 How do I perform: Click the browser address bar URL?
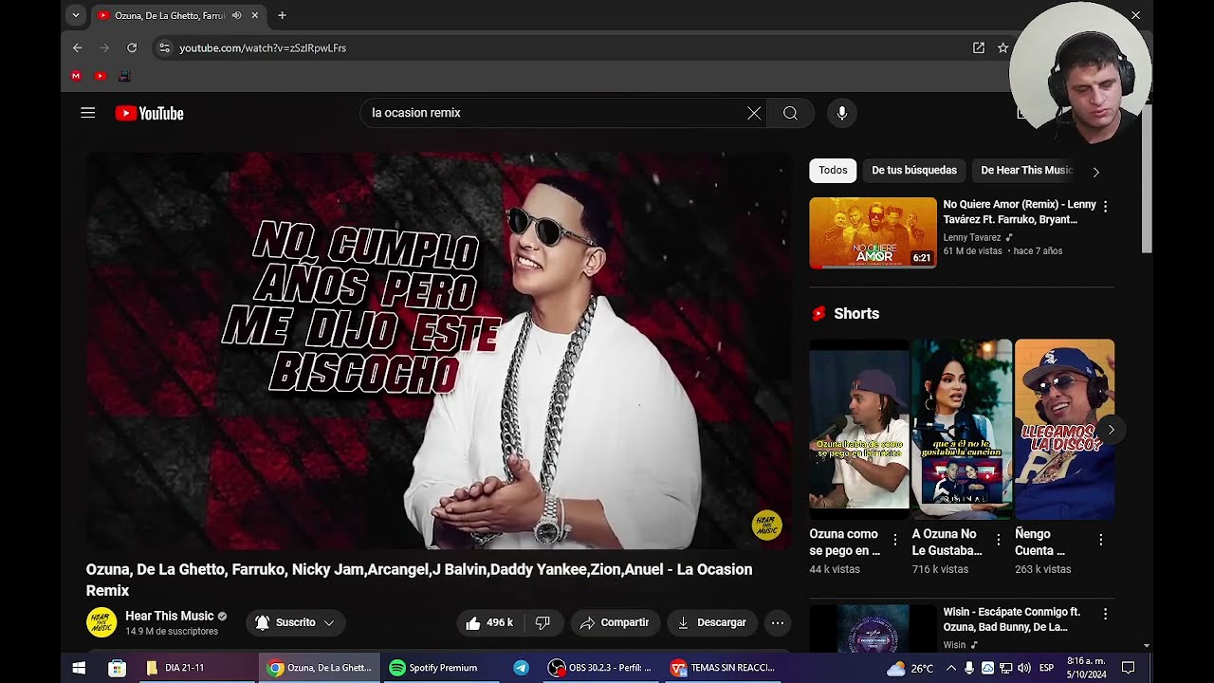point(263,47)
